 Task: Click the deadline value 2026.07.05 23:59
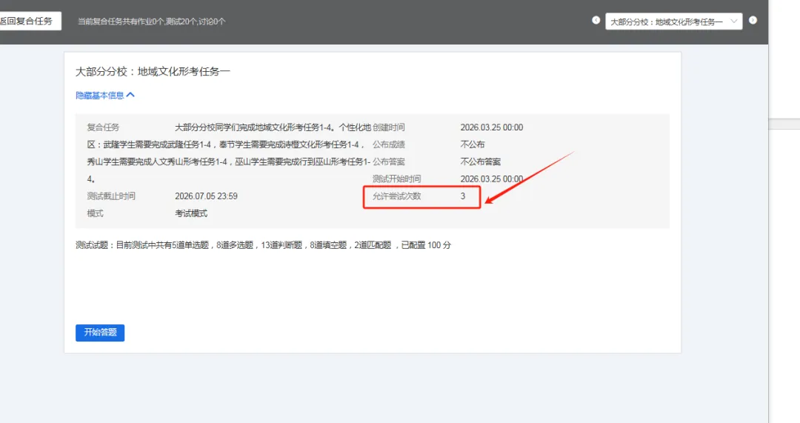click(206, 196)
